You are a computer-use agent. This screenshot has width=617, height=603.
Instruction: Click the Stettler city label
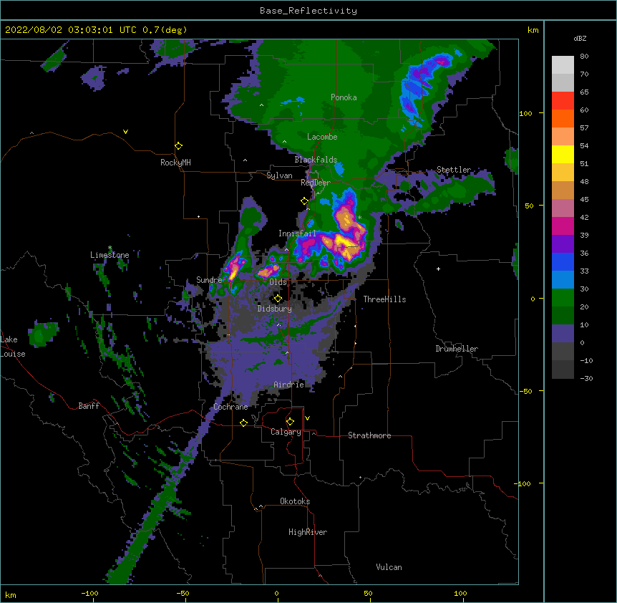point(454,170)
